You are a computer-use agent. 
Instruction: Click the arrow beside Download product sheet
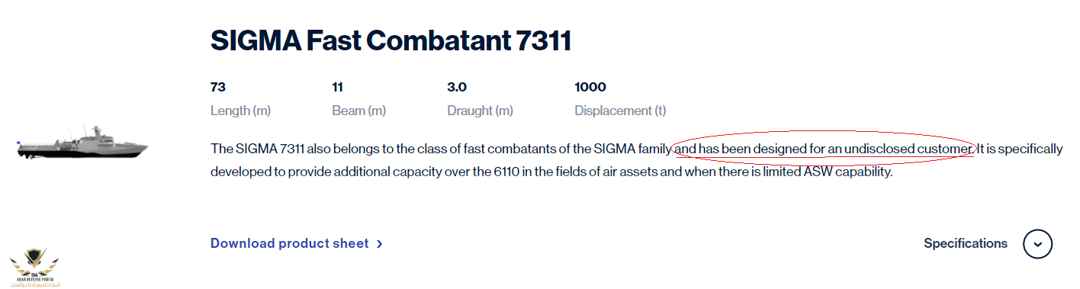(380, 244)
